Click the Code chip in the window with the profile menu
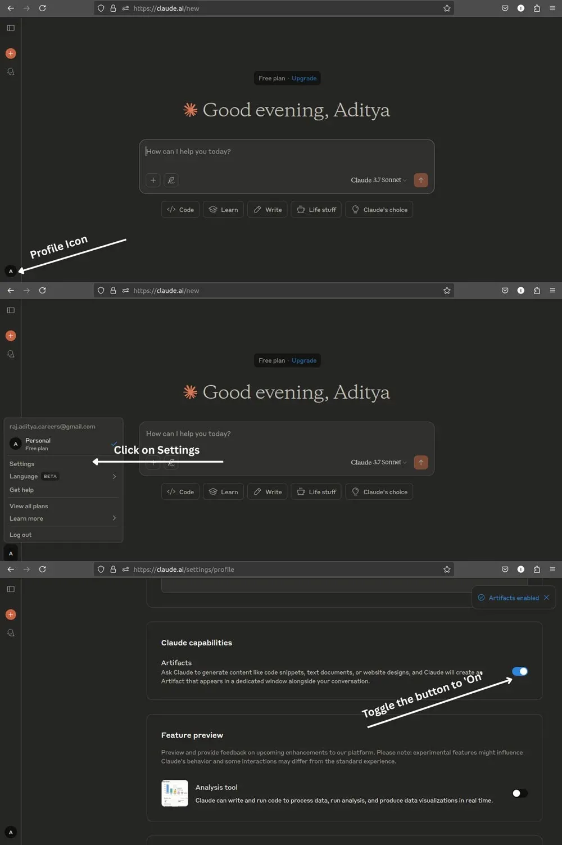 point(180,492)
